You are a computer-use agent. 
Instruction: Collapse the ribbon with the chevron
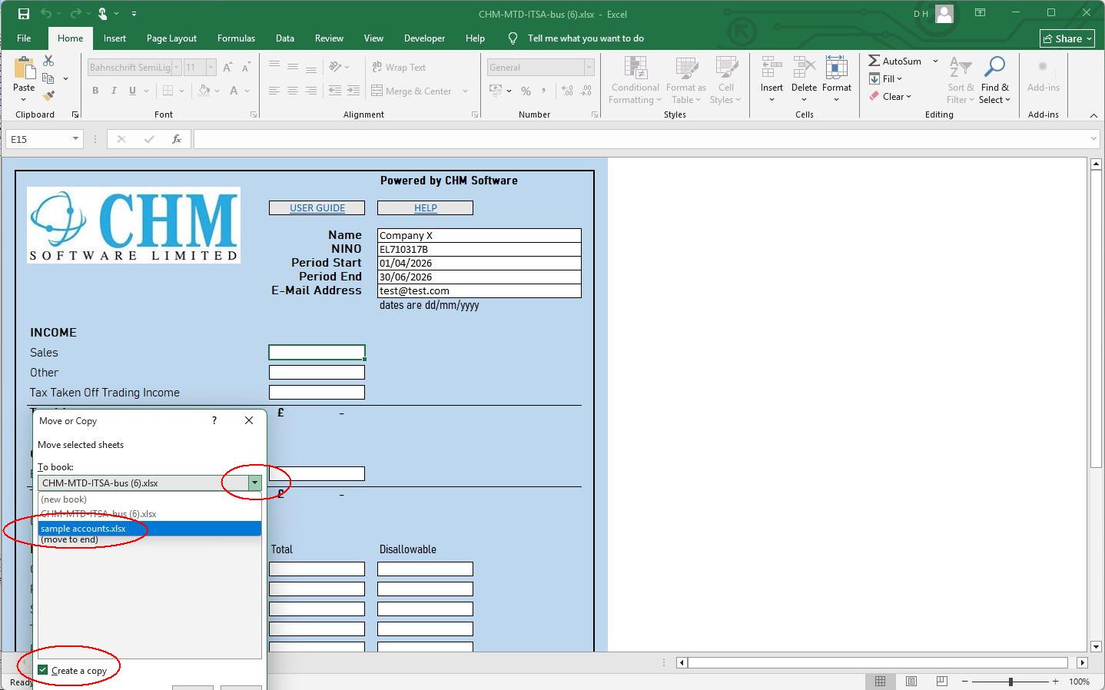click(1093, 115)
